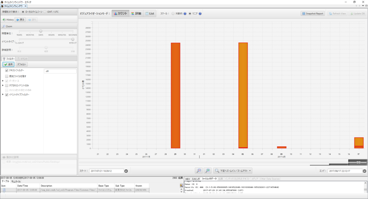Switch to テーブル tab in results
Image resolution: width=368 pixels, height=199 pixels.
[x=5, y=181]
